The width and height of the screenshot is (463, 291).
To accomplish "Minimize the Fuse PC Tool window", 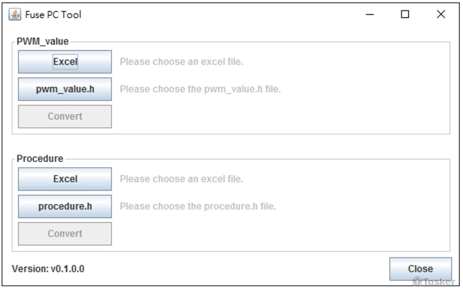I will (369, 14).
